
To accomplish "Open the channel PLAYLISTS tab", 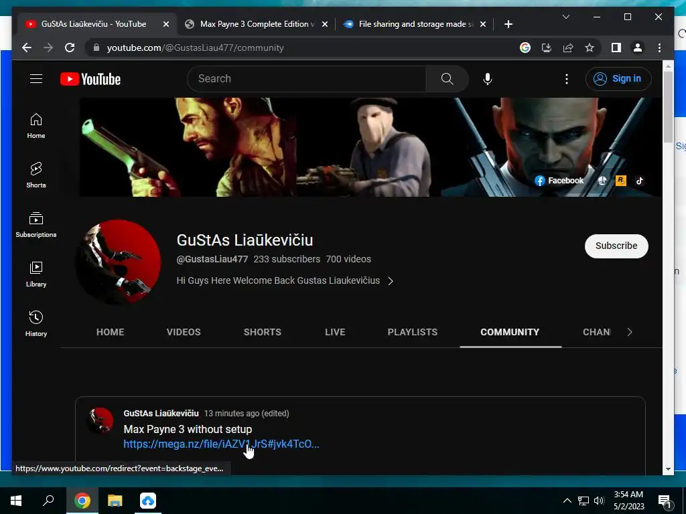I will point(413,332).
